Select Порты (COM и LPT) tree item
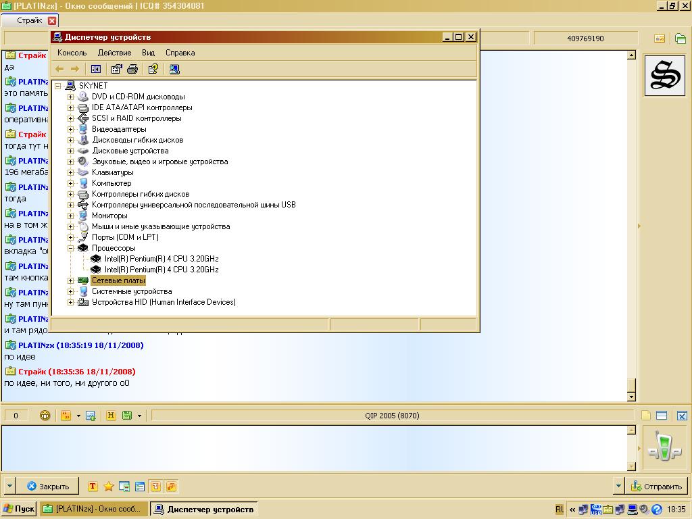The width and height of the screenshot is (692, 519). (x=125, y=237)
